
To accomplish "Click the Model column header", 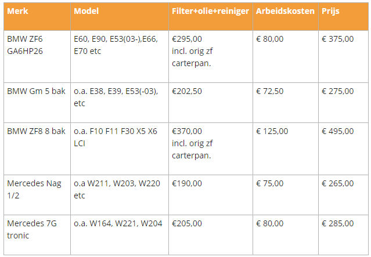I will (x=87, y=12).
